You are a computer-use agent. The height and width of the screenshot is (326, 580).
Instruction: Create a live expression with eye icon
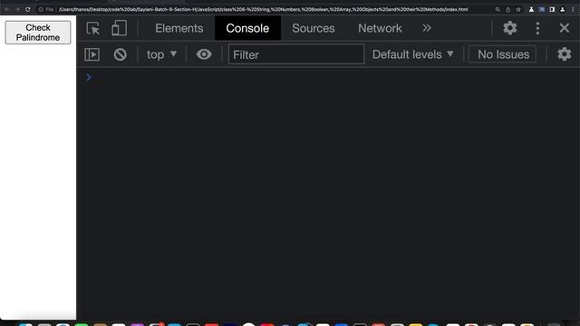pos(204,54)
